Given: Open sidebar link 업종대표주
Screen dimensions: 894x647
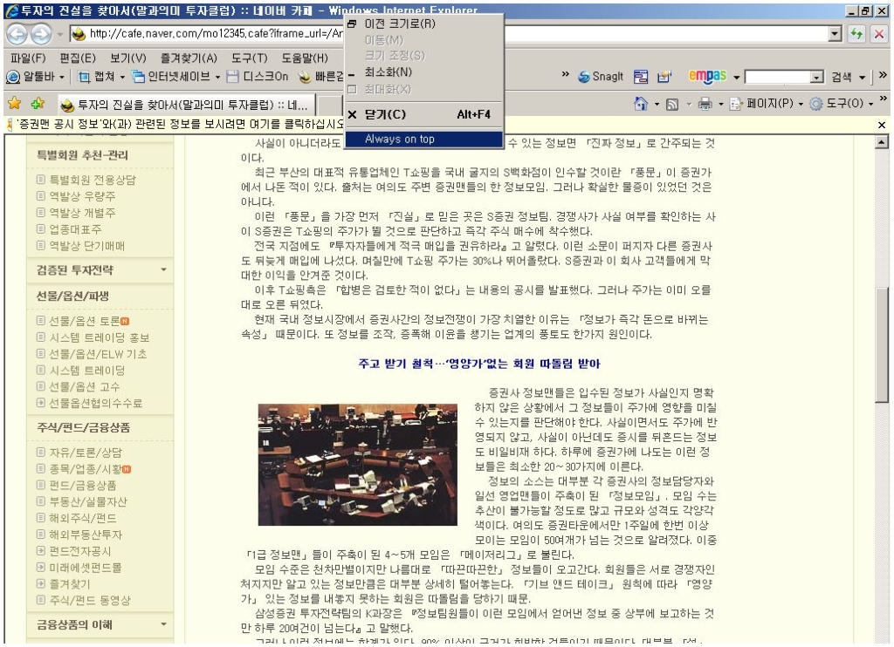Looking at the screenshot, I should pyautogui.click(x=75, y=229).
